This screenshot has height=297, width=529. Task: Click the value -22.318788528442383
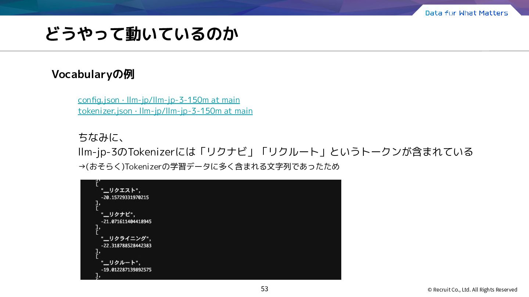coord(126,246)
